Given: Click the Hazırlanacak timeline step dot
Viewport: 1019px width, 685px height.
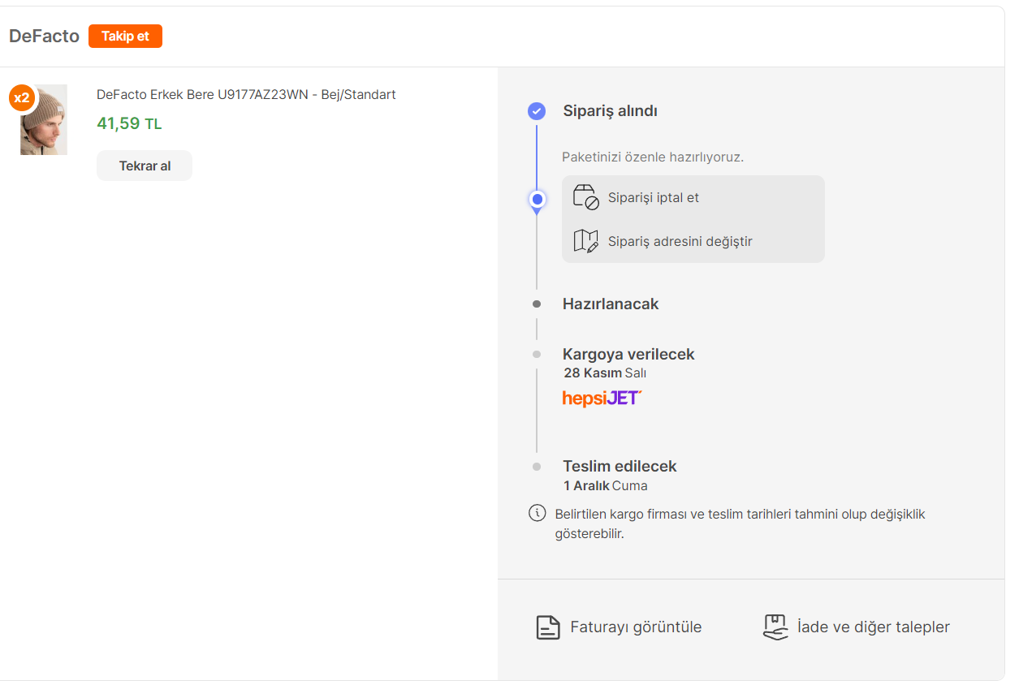Looking at the screenshot, I should click(537, 304).
